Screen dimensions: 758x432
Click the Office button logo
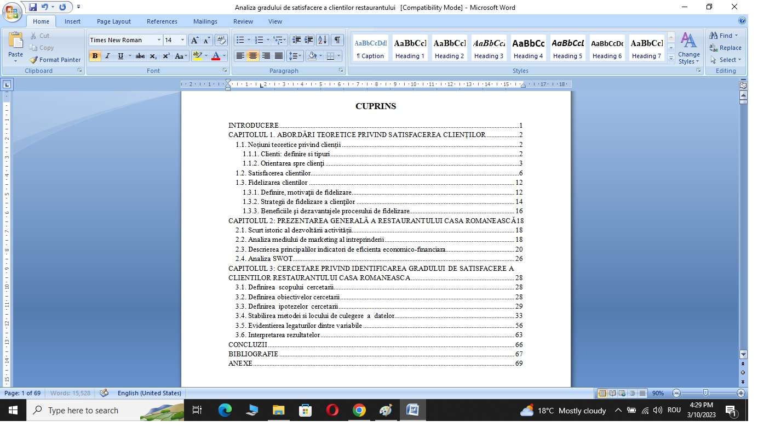[13, 11]
